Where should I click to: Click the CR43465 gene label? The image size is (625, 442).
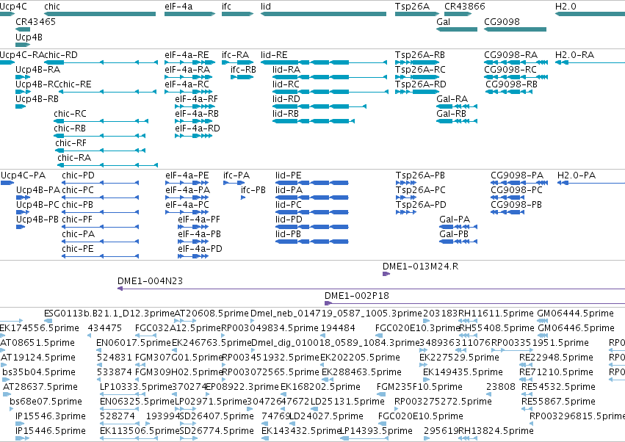pos(35,21)
